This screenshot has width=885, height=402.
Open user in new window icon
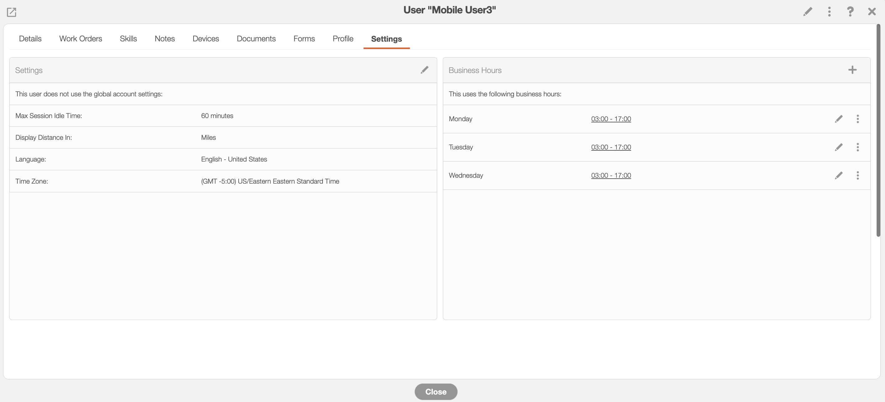coord(11,12)
